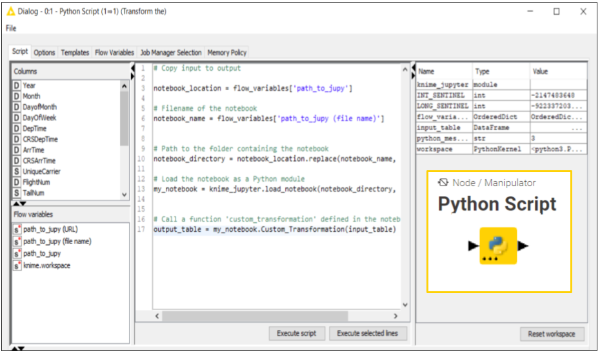Click the string icon beside TailNum column
Image resolution: width=600 pixels, height=353 pixels.
coord(17,193)
